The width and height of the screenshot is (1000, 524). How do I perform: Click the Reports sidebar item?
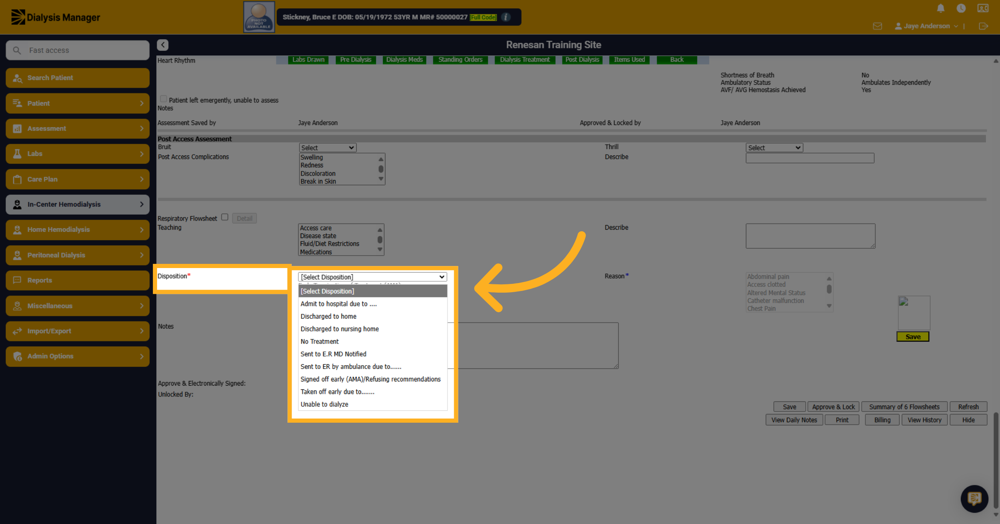77,280
